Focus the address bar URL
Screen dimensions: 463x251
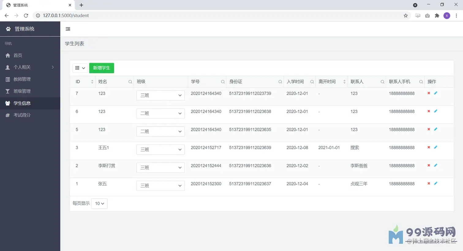[x=66, y=16]
